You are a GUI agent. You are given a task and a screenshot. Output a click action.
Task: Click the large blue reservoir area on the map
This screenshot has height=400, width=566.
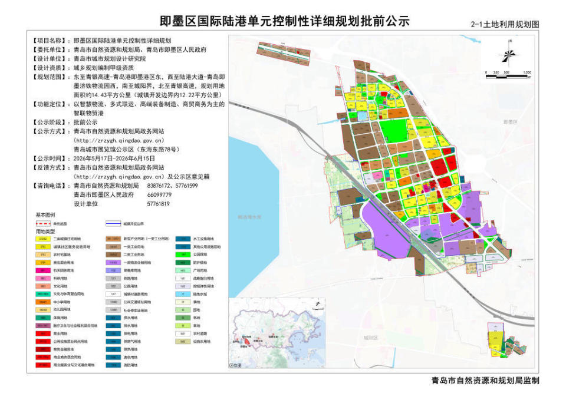coord(253,216)
